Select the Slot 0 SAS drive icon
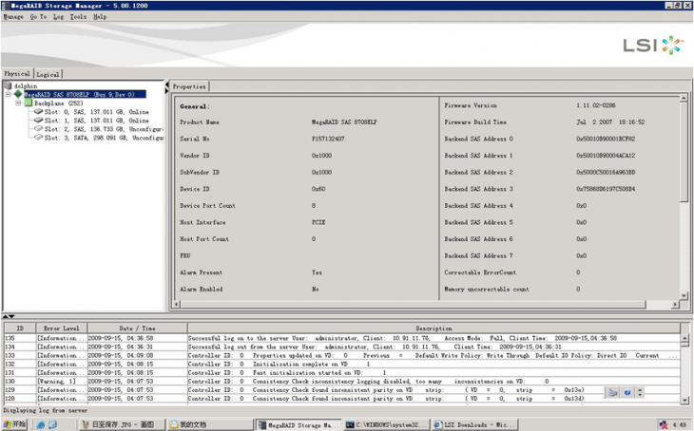The height and width of the screenshot is (431, 694). tap(38, 112)
